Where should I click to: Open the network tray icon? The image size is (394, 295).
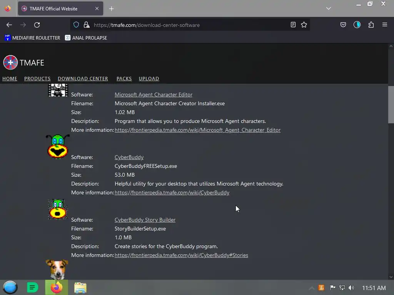(342, 288)
